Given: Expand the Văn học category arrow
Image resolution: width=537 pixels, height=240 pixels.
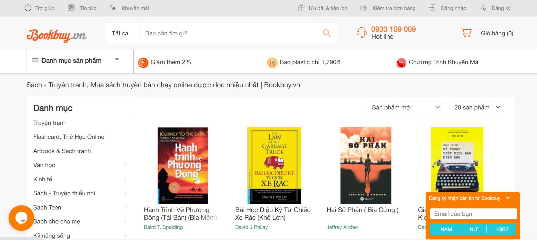Looking at the screenshot, I should [x=125, y=165].
